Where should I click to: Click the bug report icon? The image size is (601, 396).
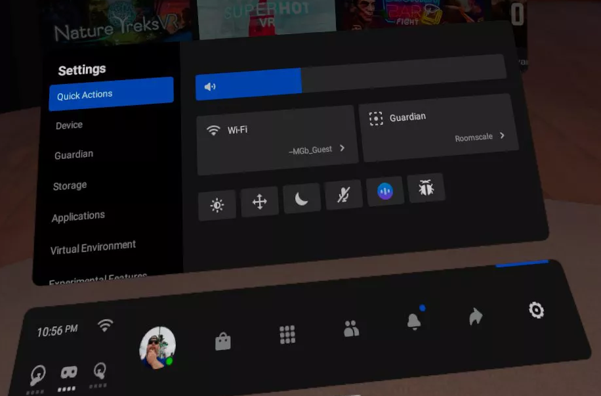(x=426, y=188)
